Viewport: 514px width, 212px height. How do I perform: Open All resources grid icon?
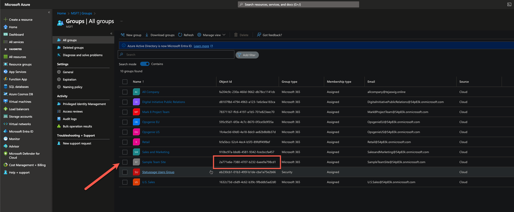(6, 57)
